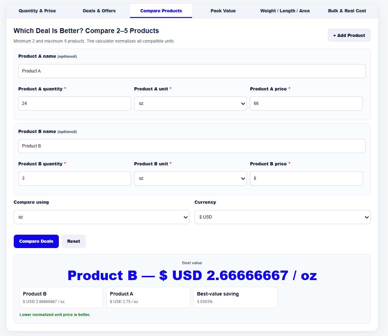Click the Best value result headline

tap(192, 275)
